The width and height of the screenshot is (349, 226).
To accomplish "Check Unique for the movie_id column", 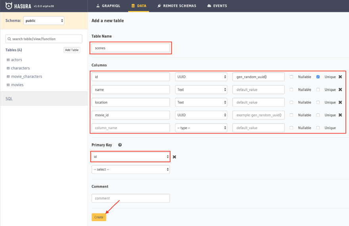I will coord(318,115).
